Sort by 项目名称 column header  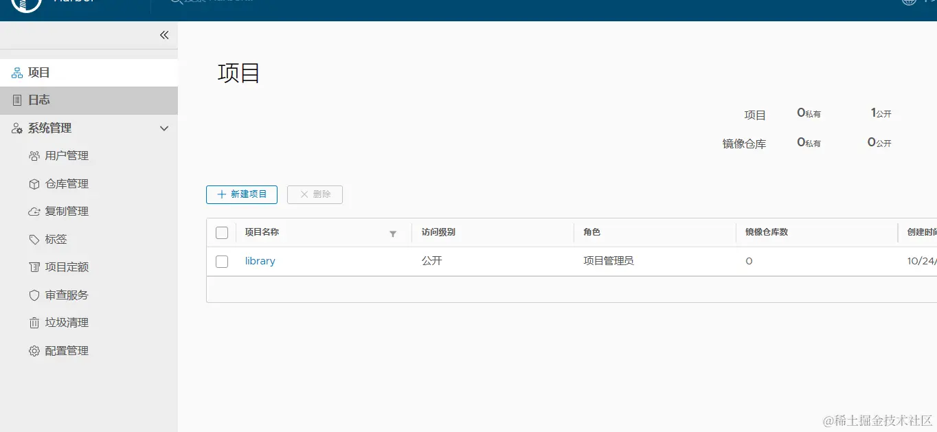point(262,232)
